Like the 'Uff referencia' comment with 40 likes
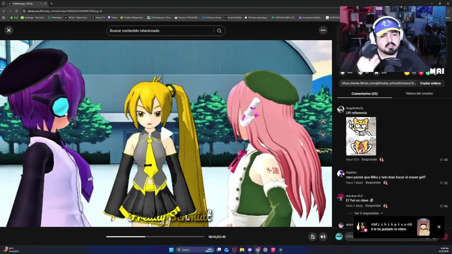This screenshot has width=452, height=254. pos(441,160)
